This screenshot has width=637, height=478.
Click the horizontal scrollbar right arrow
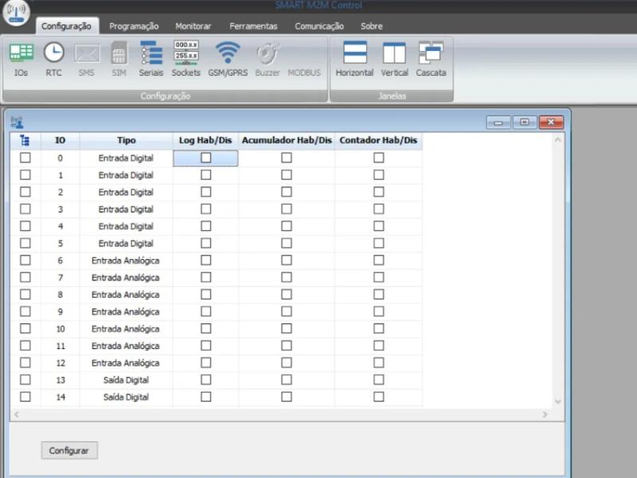[545, 415]
